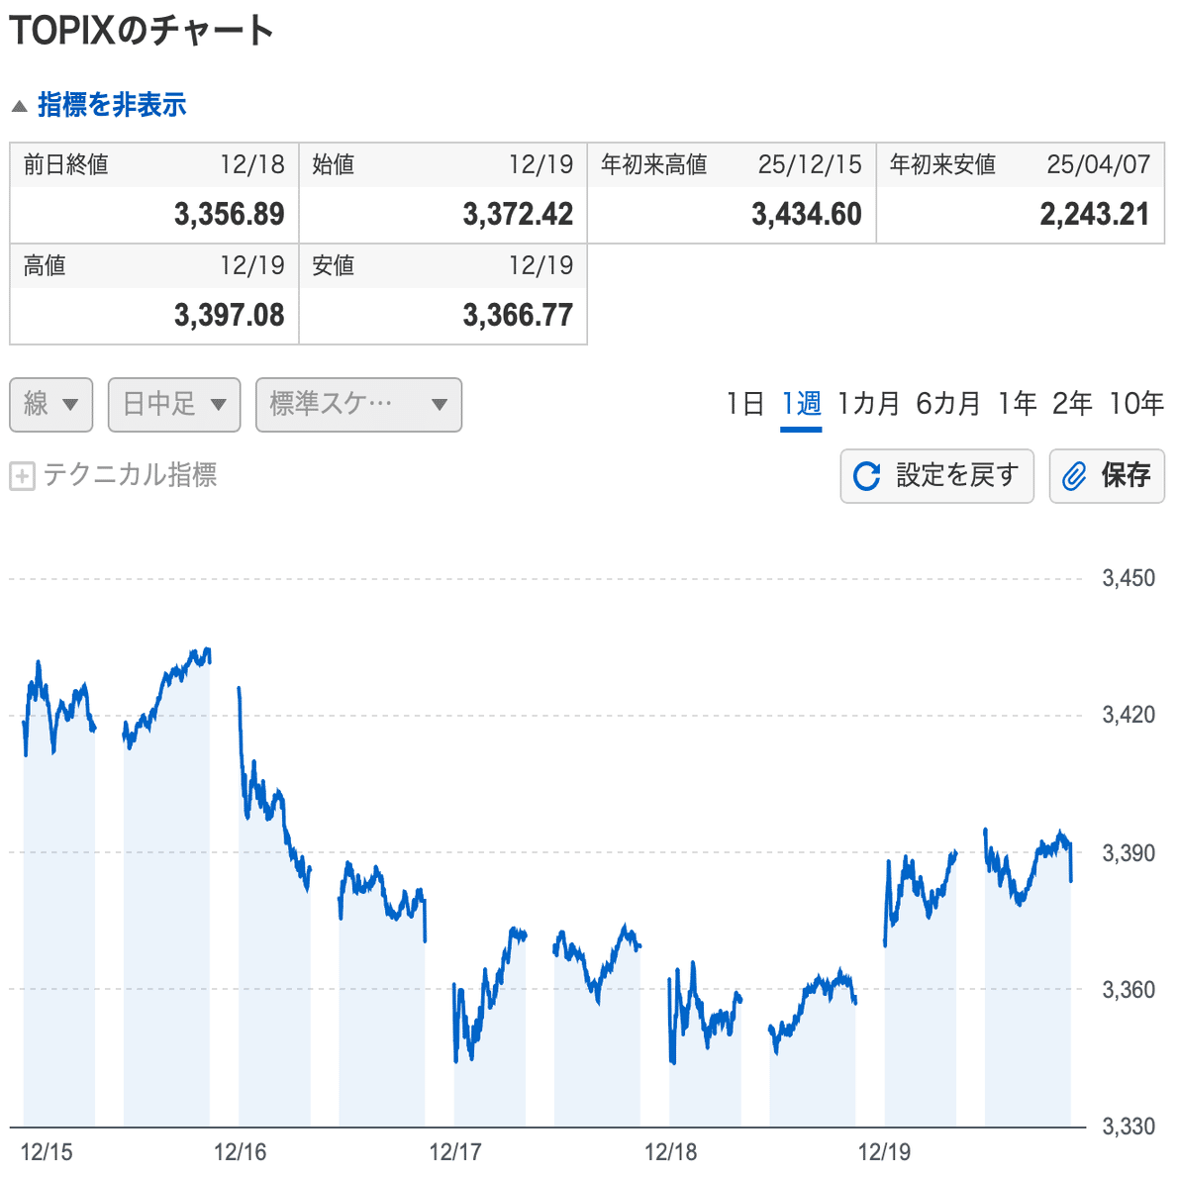
Task: Show the 10年 chart range
Action: pyautogui.click(x=1135, y=404)
